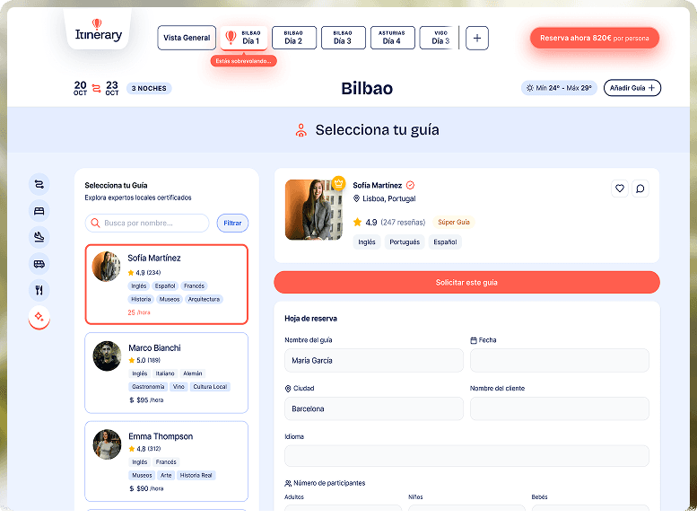Click the crown badge on guide photo
The height and width of the screenshot is (518, 697).
tap(338, 182)
